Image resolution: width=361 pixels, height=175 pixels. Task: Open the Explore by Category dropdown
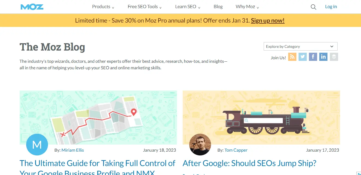click(300, 46)
